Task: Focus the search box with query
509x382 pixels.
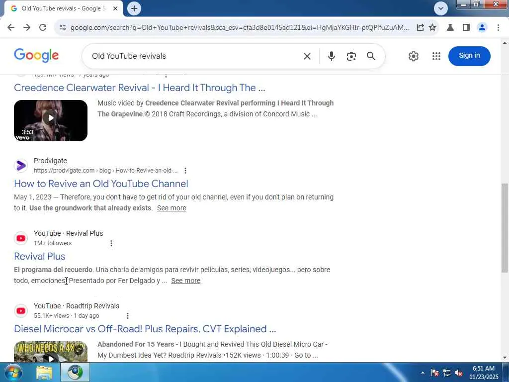Action: click(x=195, y=56)
